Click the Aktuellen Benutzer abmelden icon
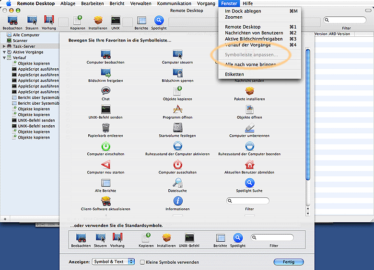 point(249,164)
